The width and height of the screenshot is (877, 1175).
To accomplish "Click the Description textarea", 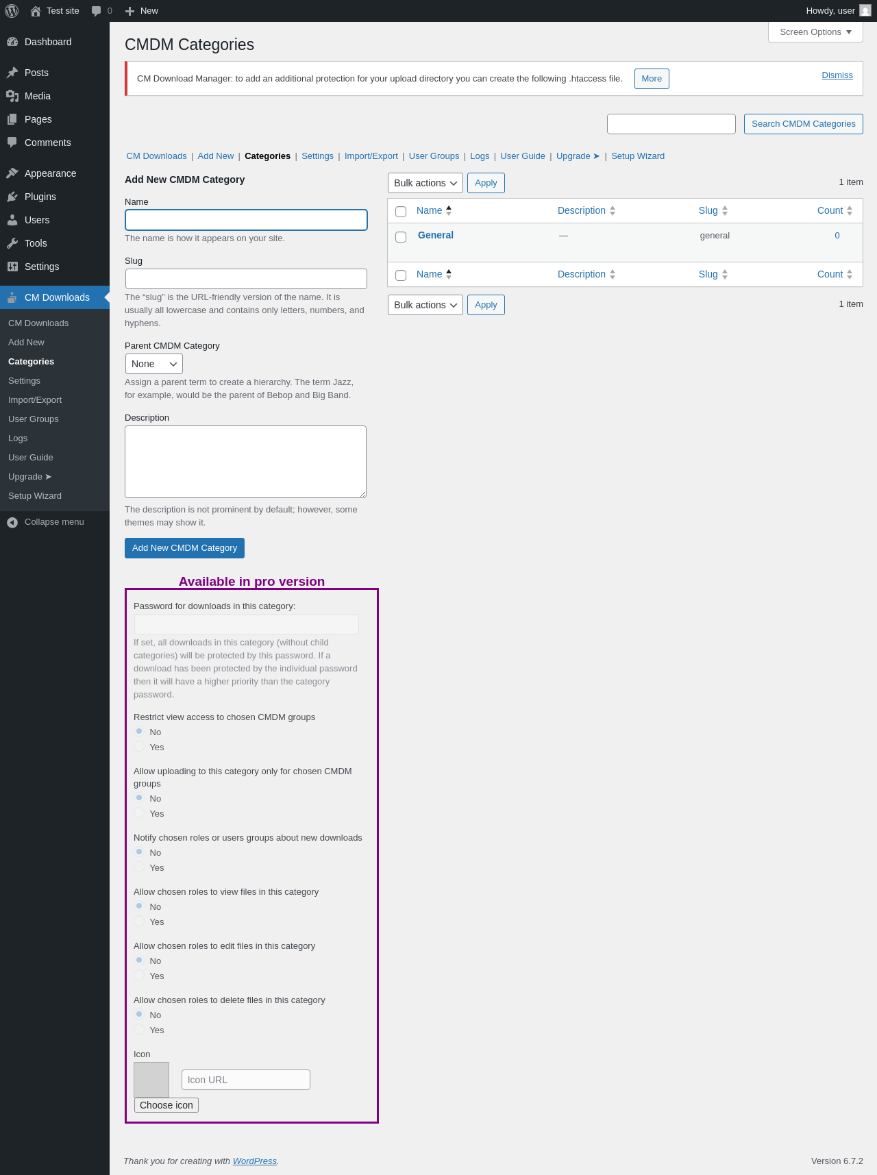I will (x=245, y=462).
